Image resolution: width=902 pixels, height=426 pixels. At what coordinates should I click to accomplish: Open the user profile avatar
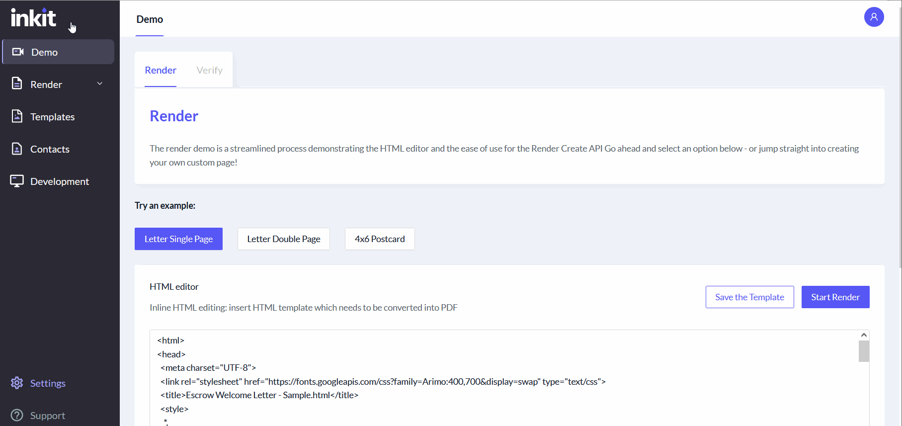click(x=874, y=17)
